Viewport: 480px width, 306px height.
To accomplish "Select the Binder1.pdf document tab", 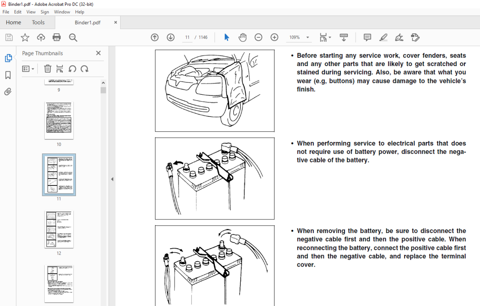I will coord(87,22).
